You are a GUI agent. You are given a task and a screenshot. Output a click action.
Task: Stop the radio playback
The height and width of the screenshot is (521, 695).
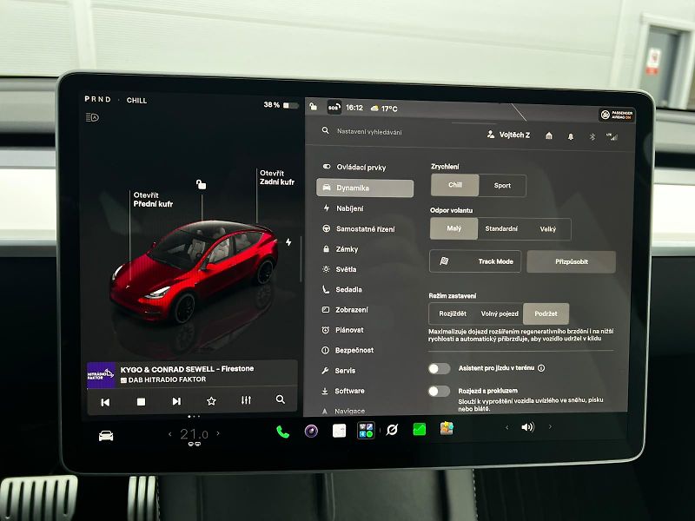141,401
